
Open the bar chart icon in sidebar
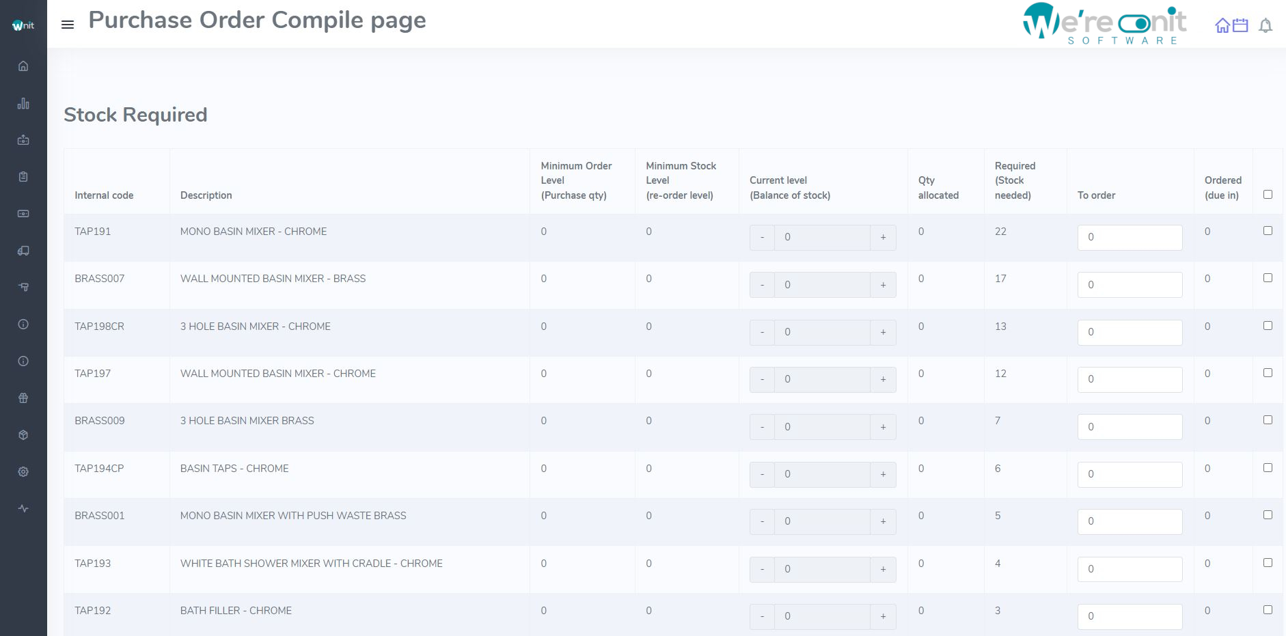(23, 103)
